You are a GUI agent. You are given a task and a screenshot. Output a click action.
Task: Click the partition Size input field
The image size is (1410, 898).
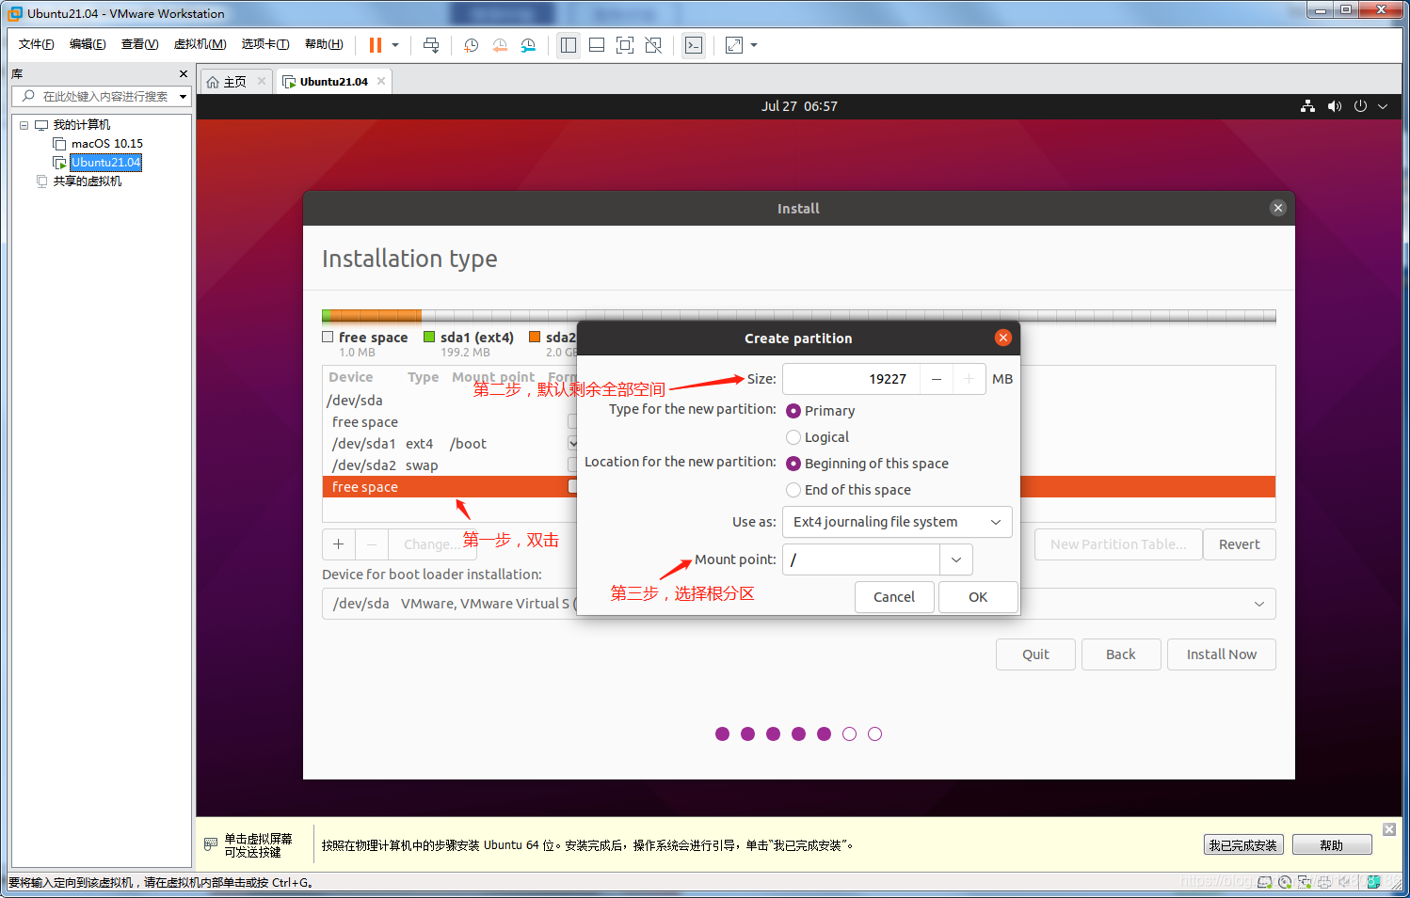click(851, 379)
